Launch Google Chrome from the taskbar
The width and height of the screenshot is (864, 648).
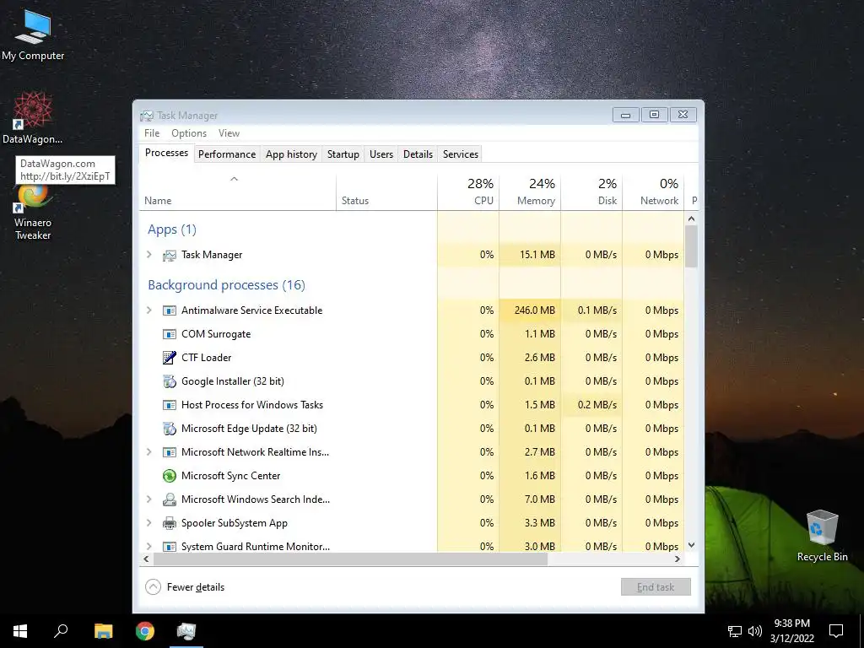[x=145, y=631]
